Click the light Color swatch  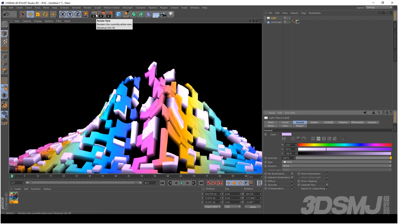[286, 134]
